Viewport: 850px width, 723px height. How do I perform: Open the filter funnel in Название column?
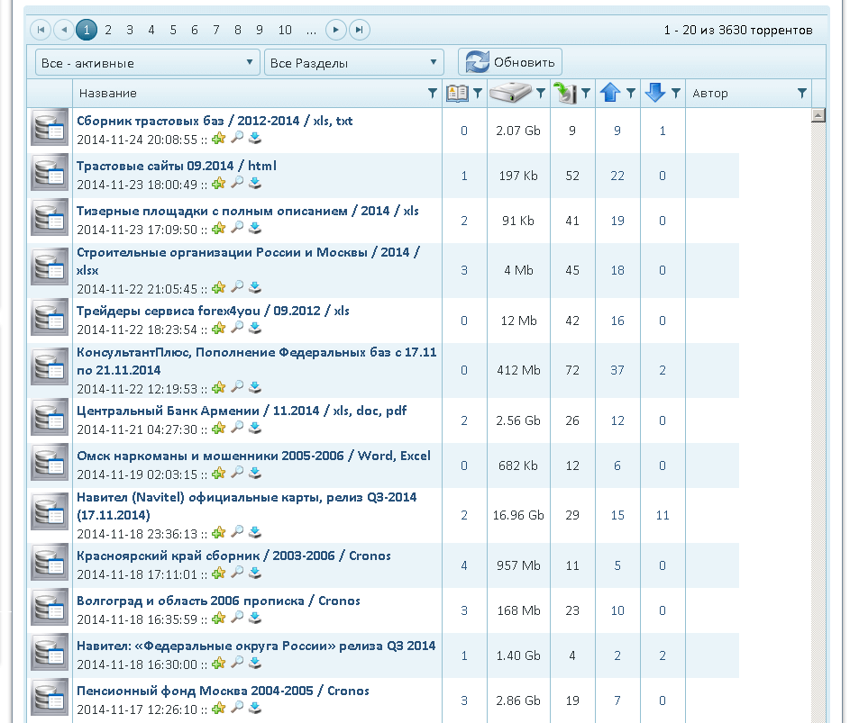click(432, 93)
